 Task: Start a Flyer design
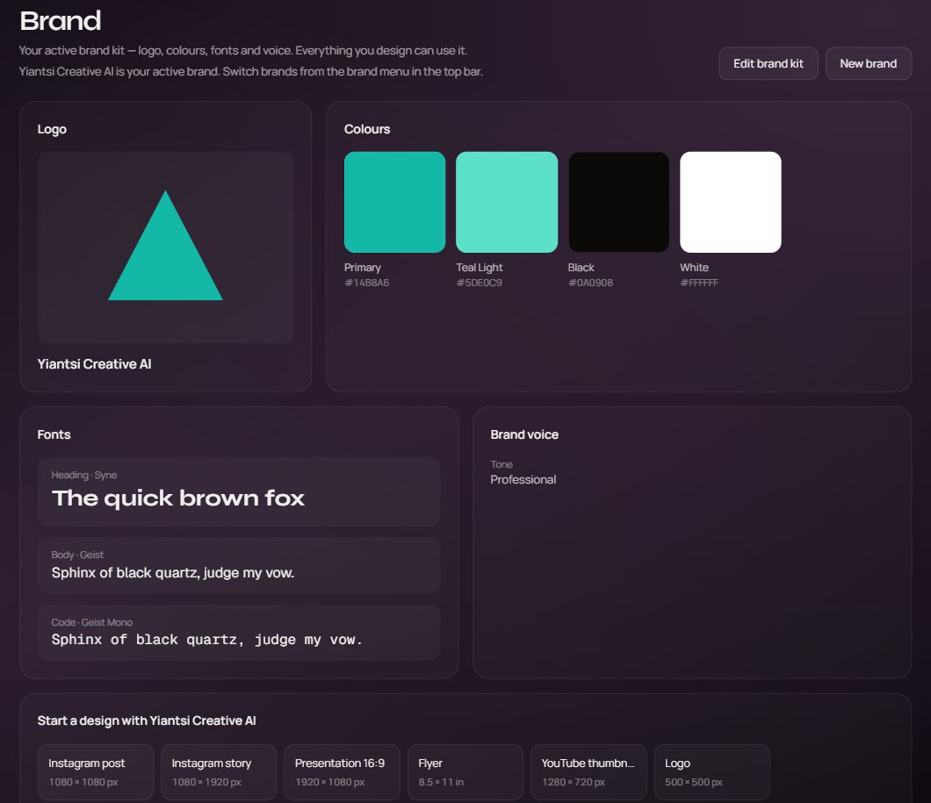465,772
